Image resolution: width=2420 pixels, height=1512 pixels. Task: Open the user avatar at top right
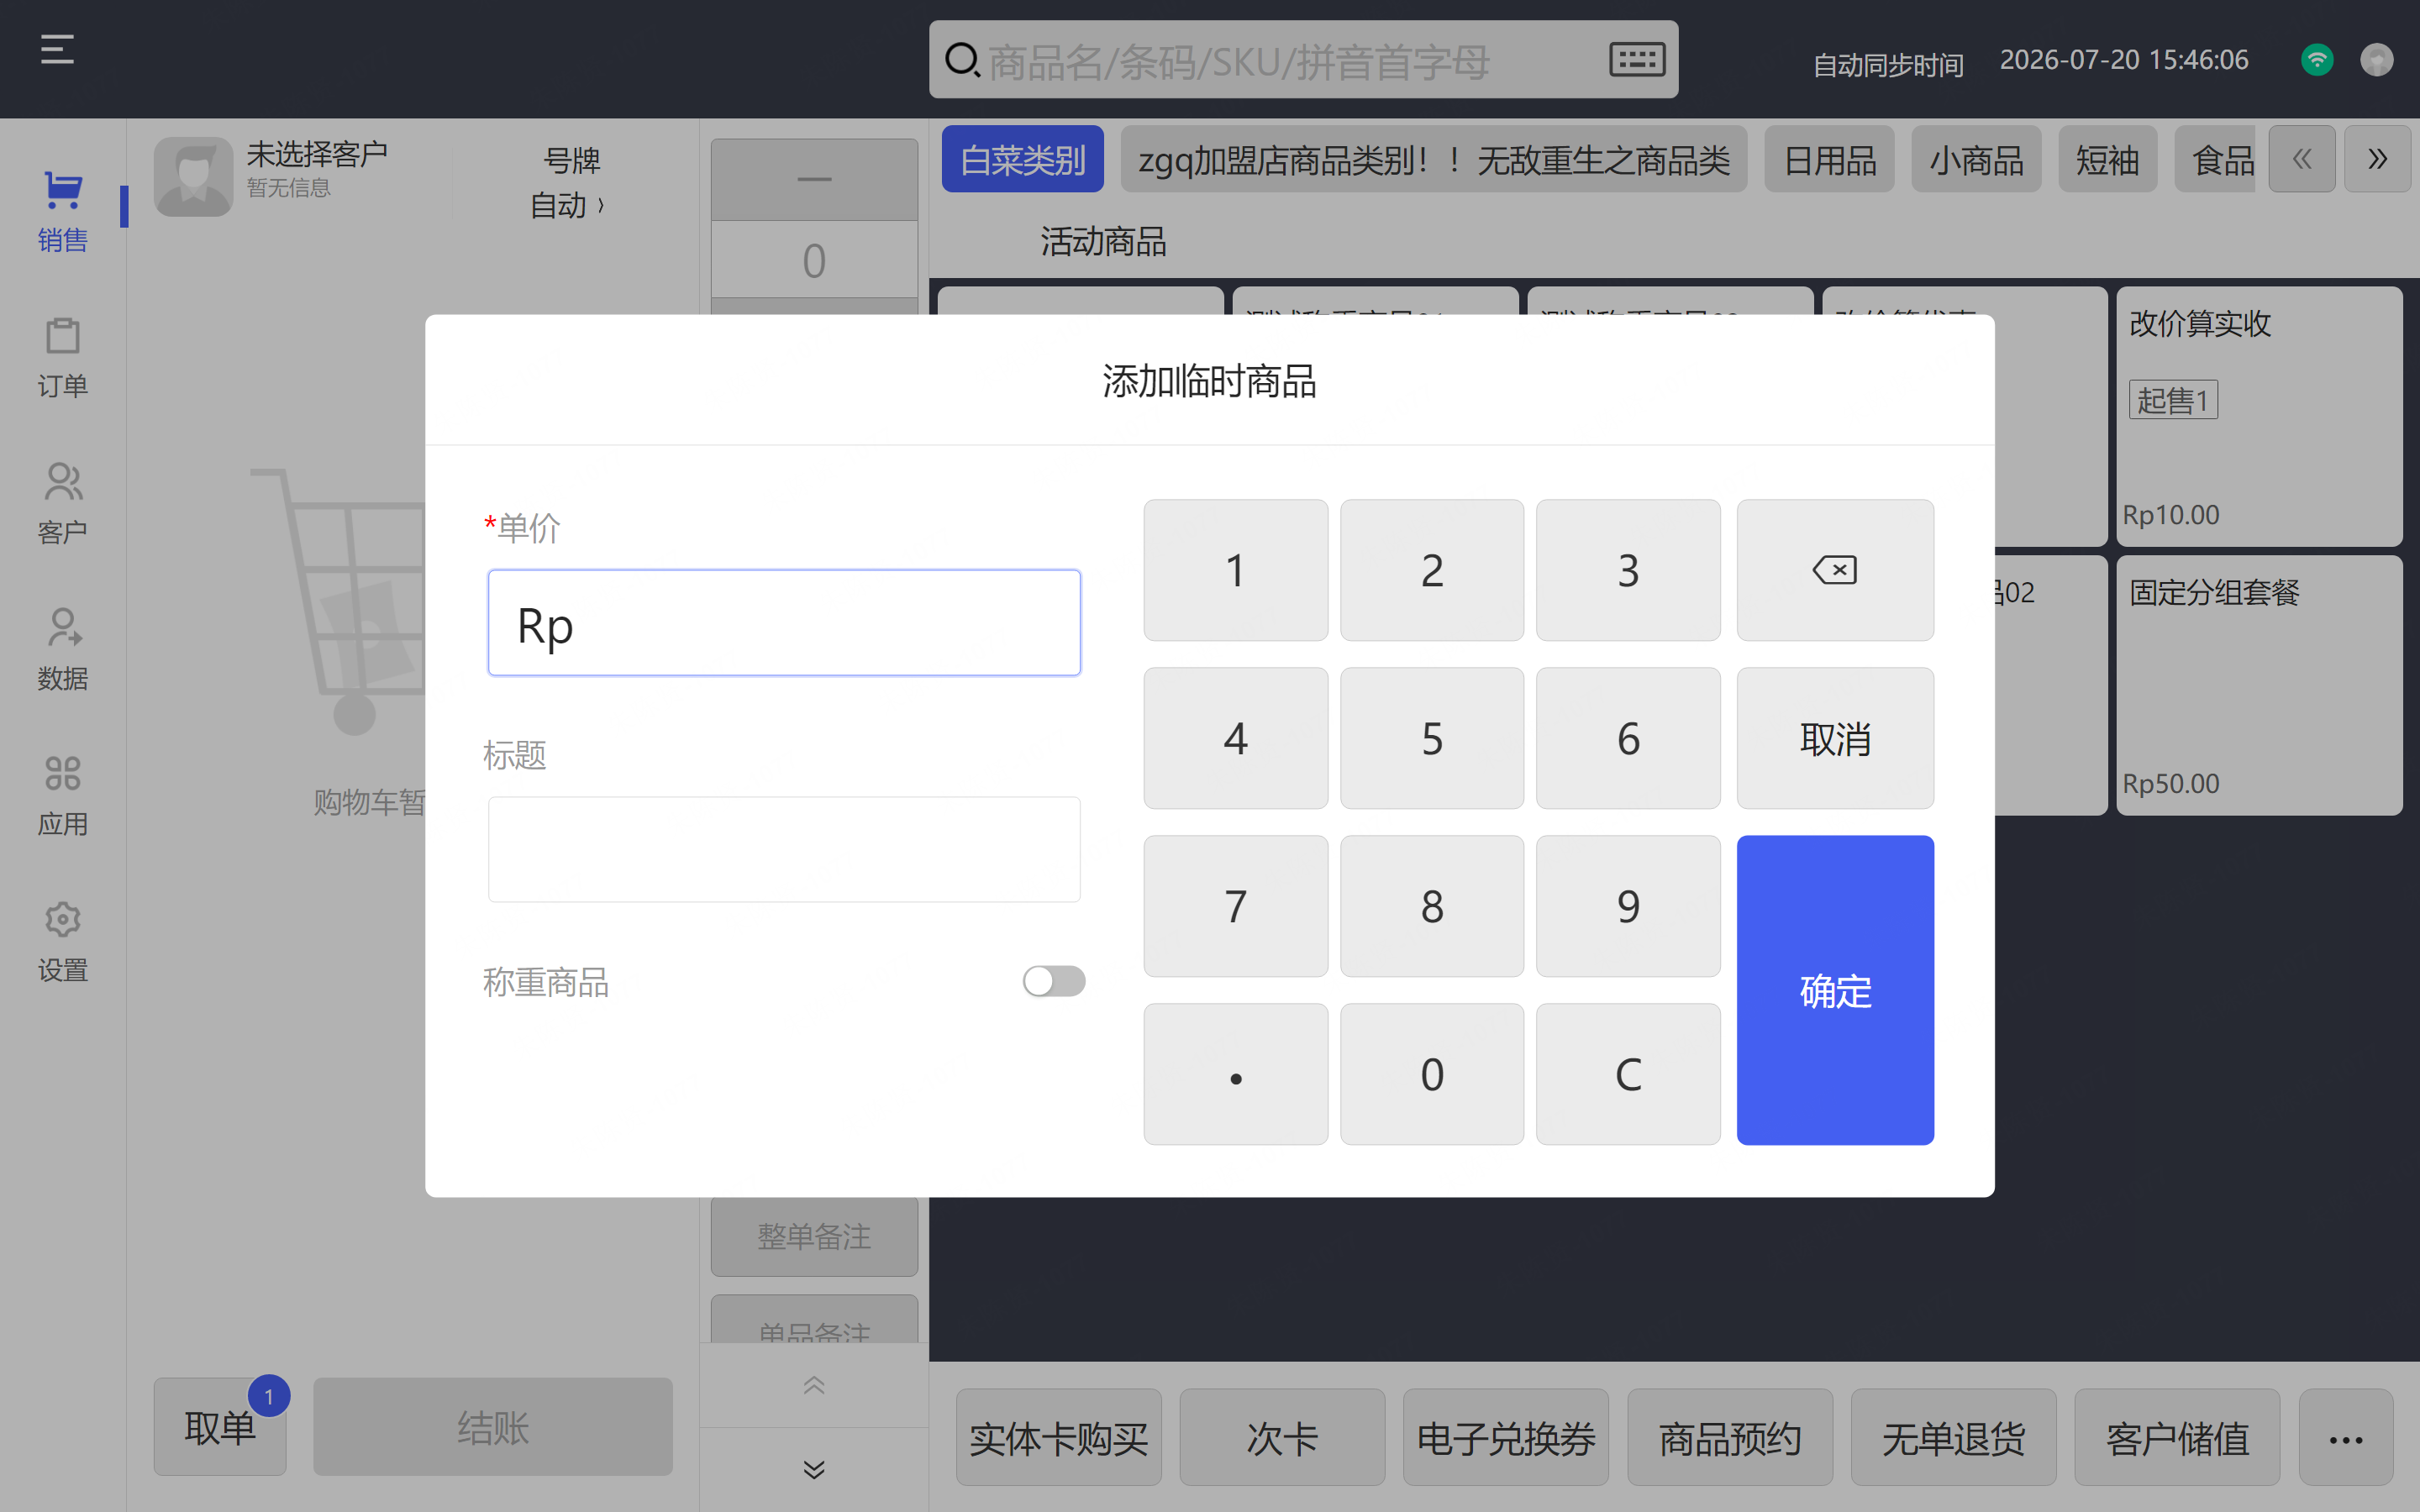click(2377, 60)
